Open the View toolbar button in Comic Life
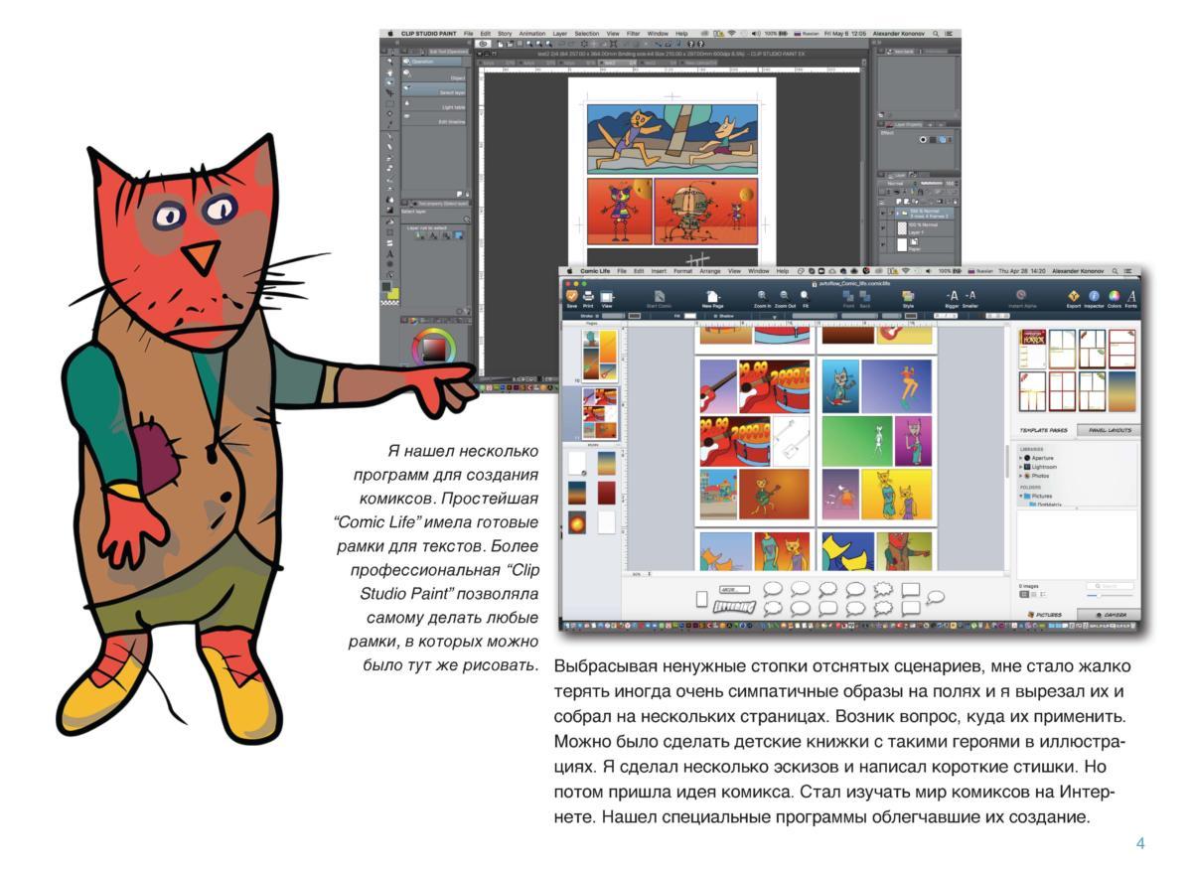 (607, 296)
